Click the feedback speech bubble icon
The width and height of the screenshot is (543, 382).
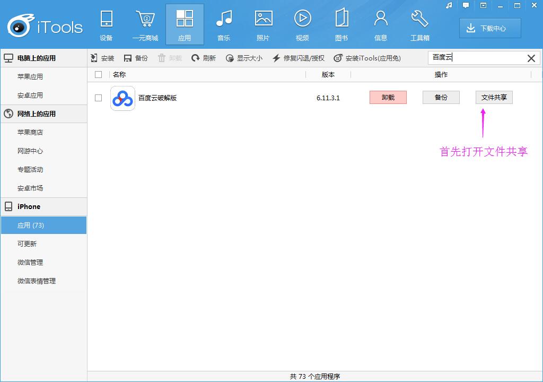466,5
